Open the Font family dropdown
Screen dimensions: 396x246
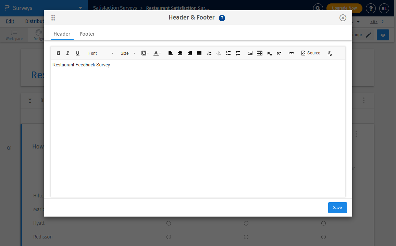tap(100, 53)
